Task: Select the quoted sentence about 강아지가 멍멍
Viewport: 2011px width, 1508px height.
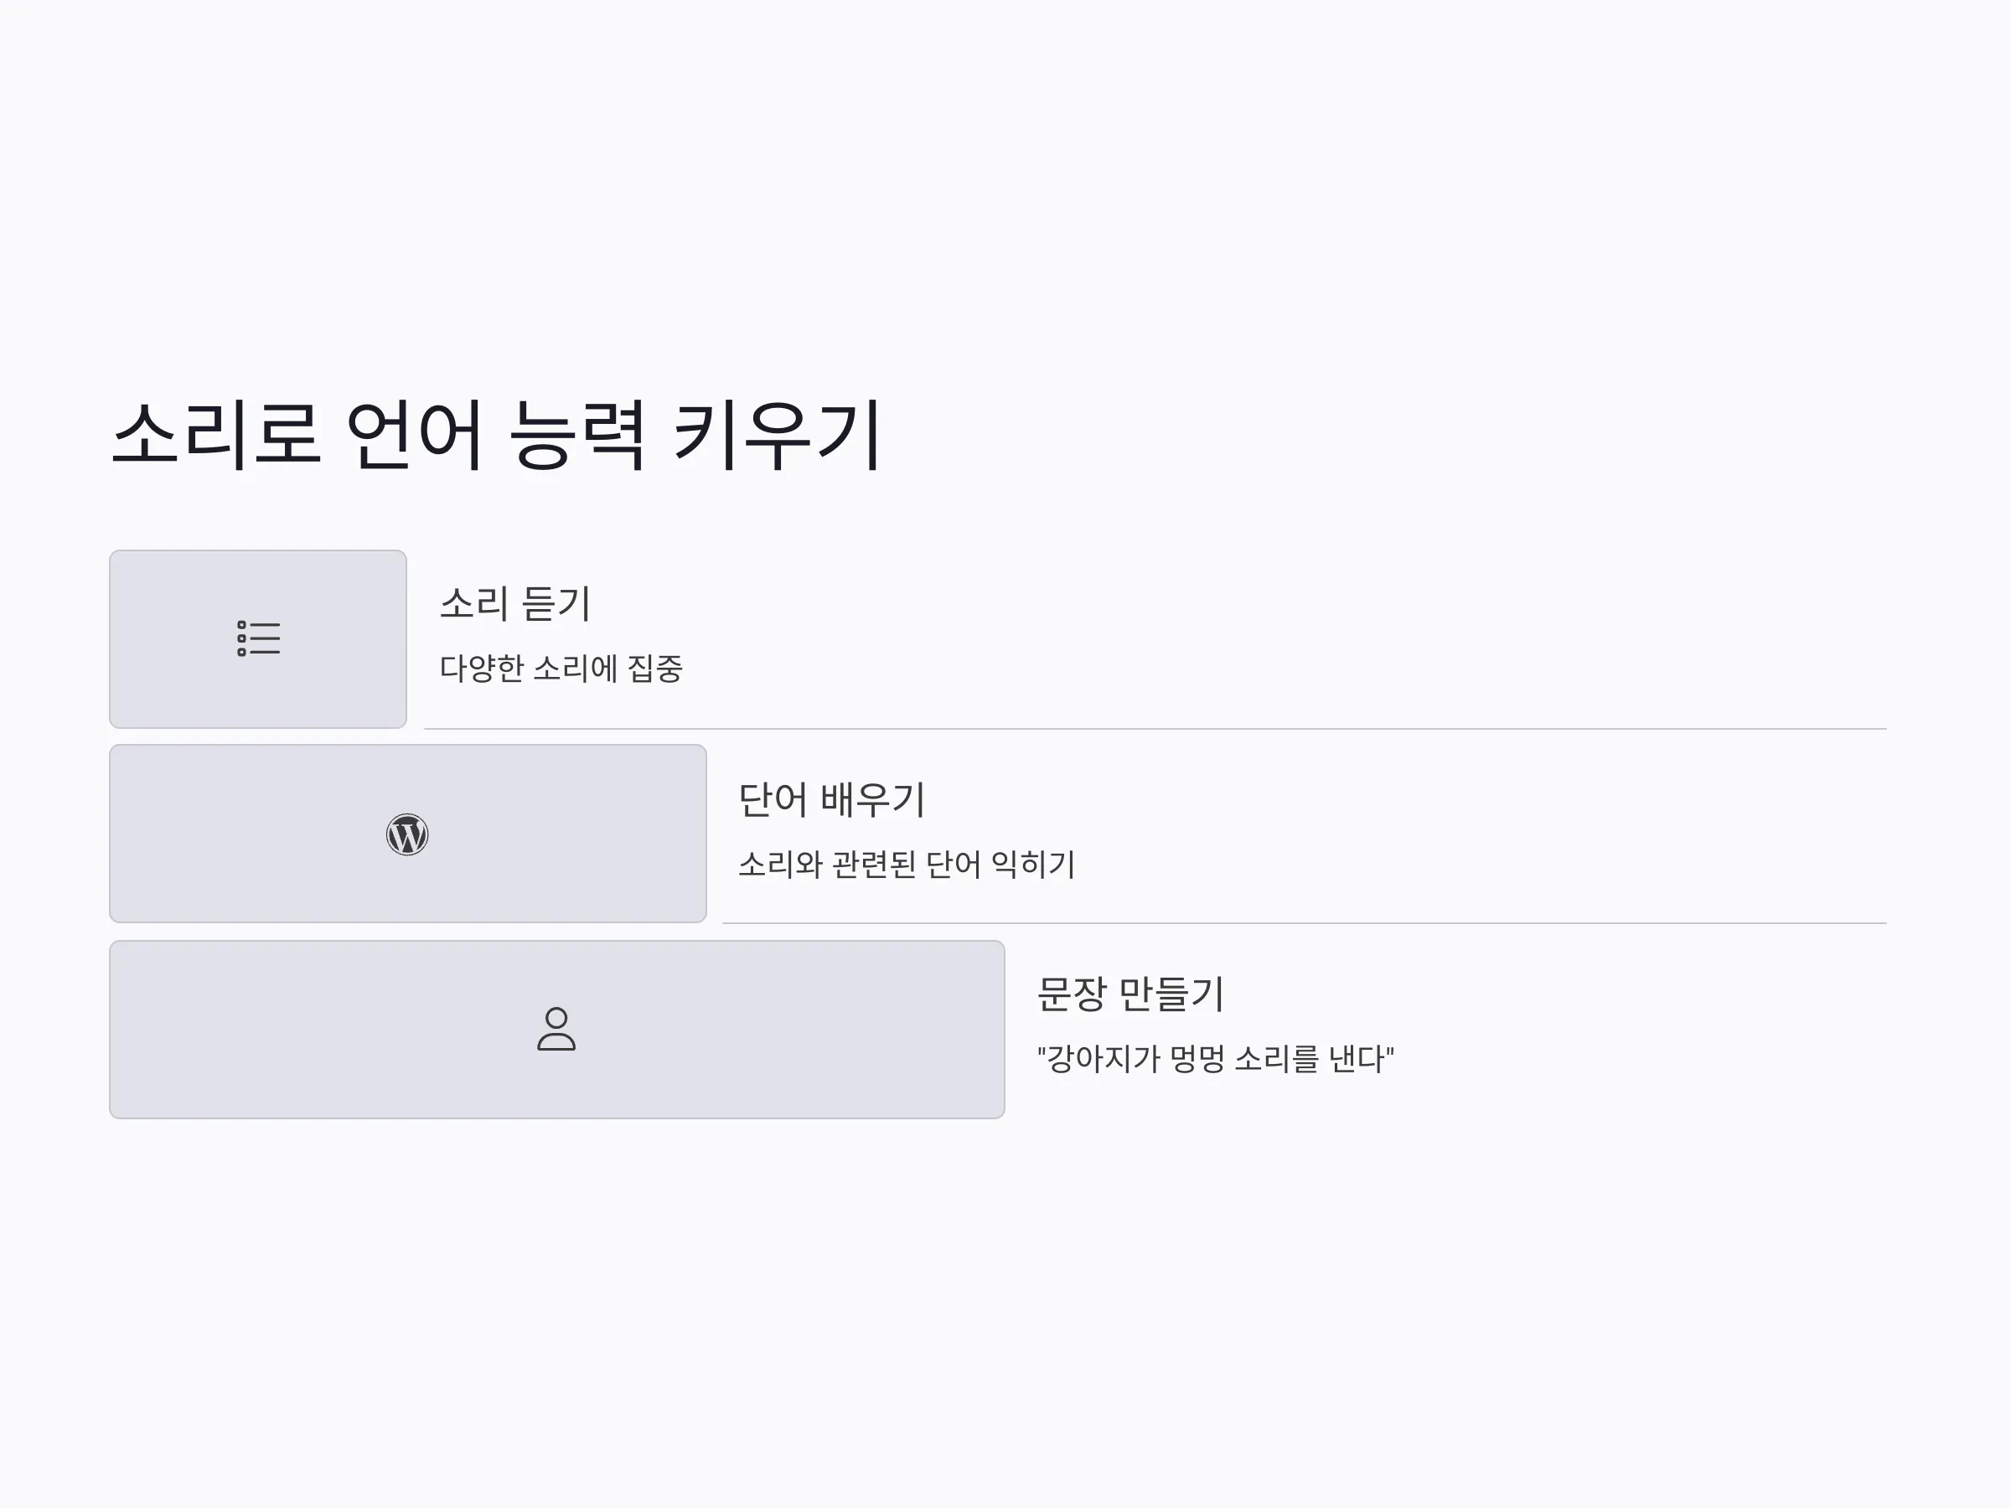Action: 1216,1058
